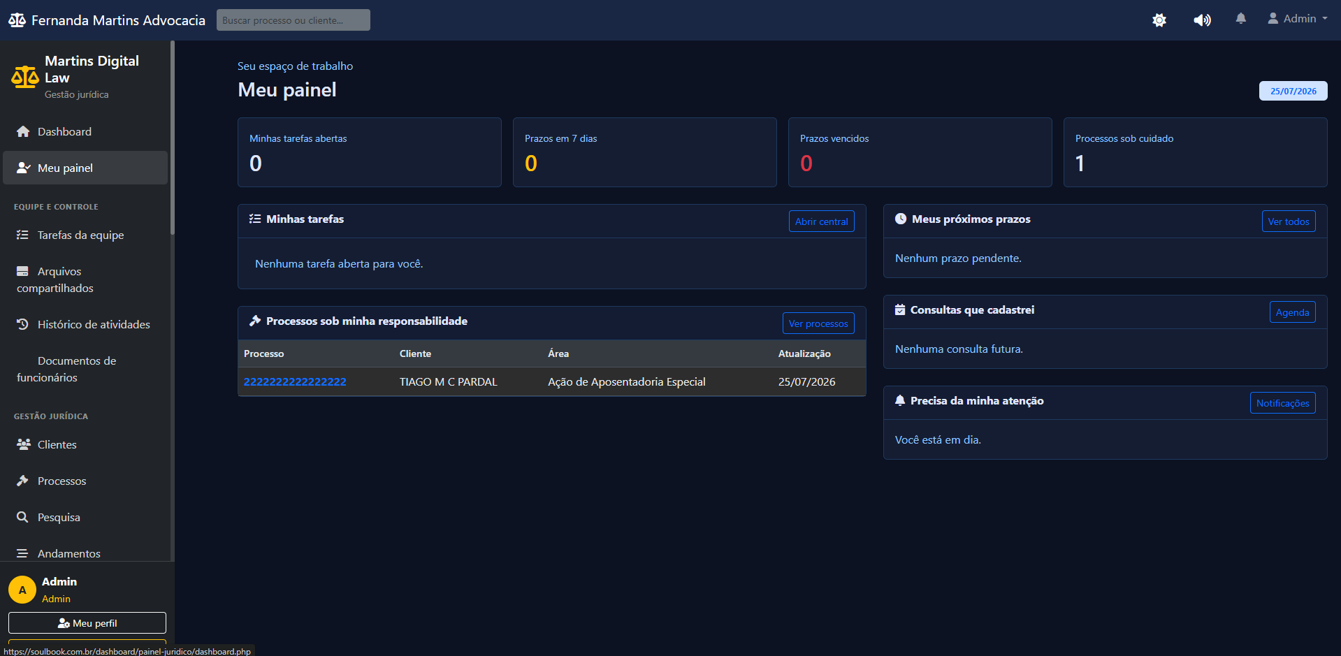Click the sidebar vertical scrollbar
This screenshot has height=656, width=1341.
(x=172, y=138)
